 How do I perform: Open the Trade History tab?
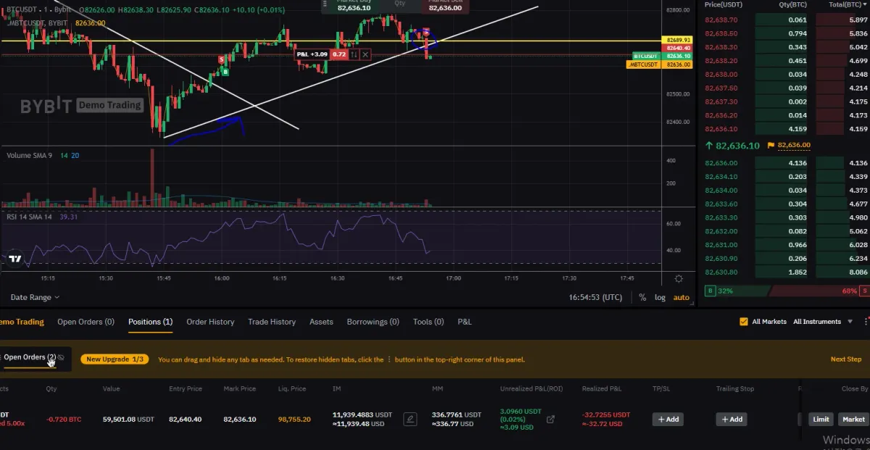[272, 322]
